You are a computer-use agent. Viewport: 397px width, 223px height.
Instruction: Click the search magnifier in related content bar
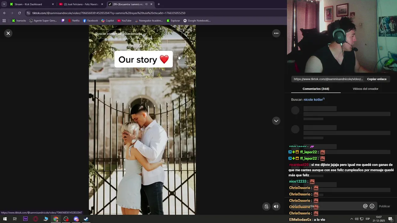pyautogui.click(x=186, y=34)
